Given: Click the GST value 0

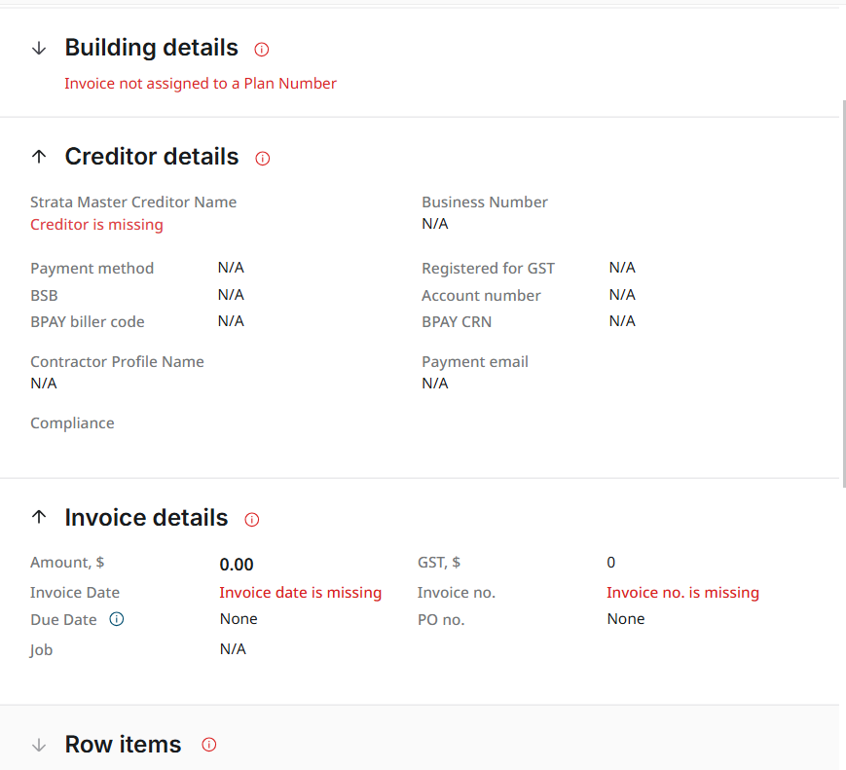Looking at the screenshot, I should (x=611, y=563).
